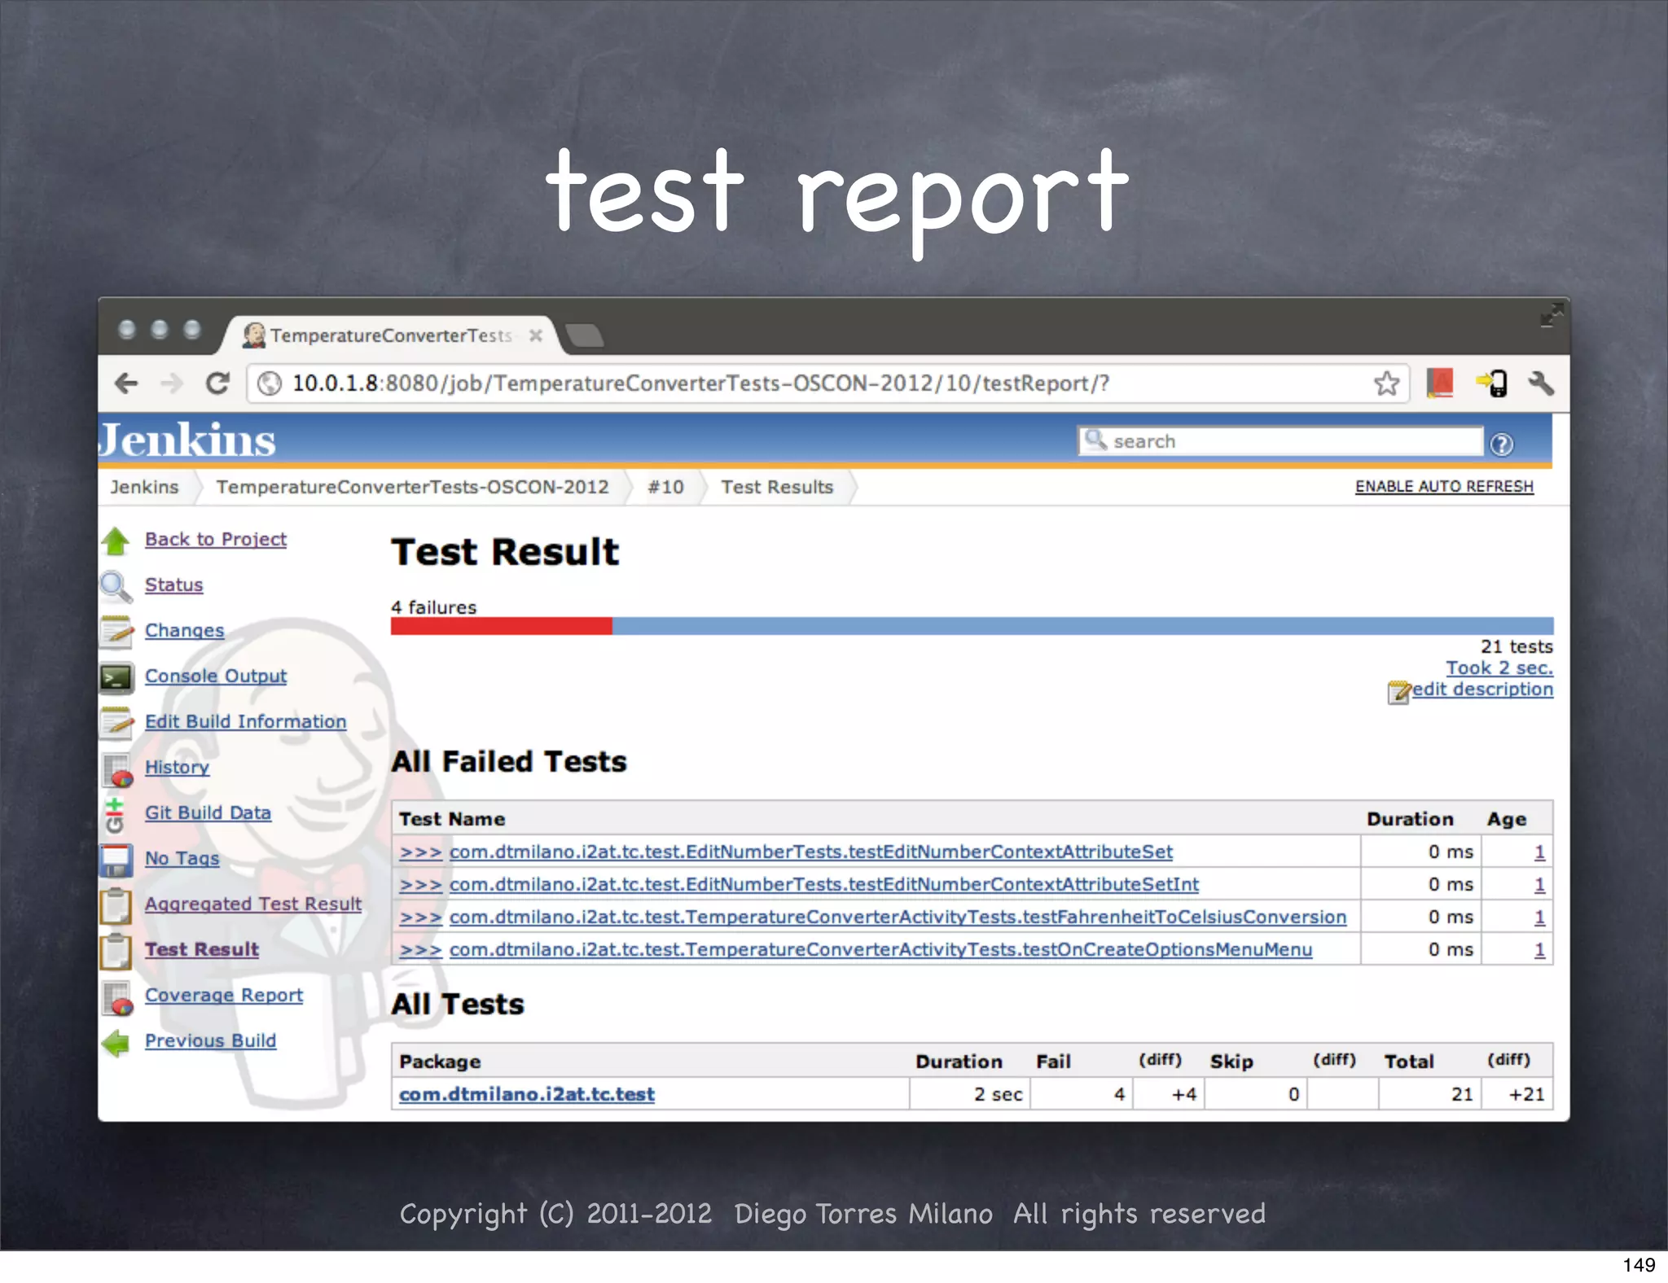Click the No Tags floppy disk icon
The width and height of the screenshot is (1668, 1283).
(116, 860)
